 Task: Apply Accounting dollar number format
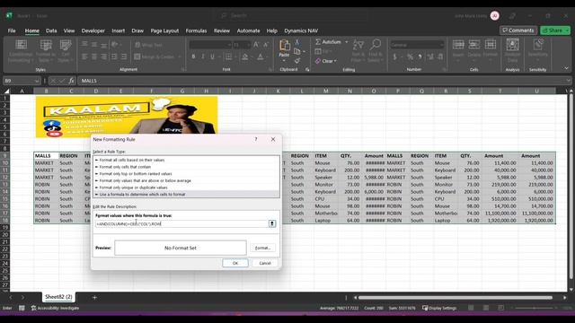click(x=395, y=57)
